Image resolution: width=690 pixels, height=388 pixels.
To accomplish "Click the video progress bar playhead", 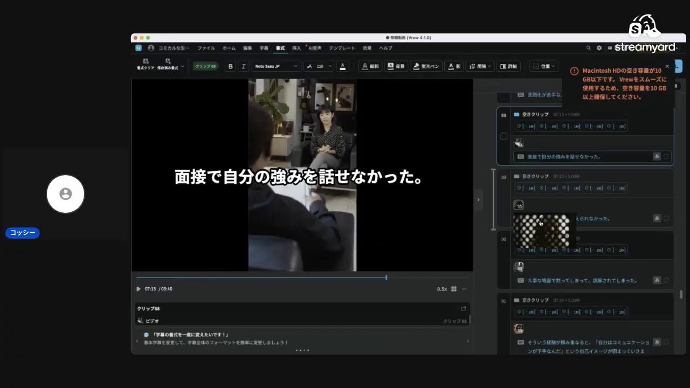I will [386, 278].
